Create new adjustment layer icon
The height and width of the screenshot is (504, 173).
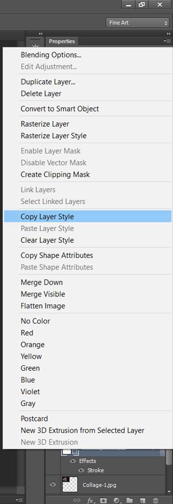click(x=117, y=500)
